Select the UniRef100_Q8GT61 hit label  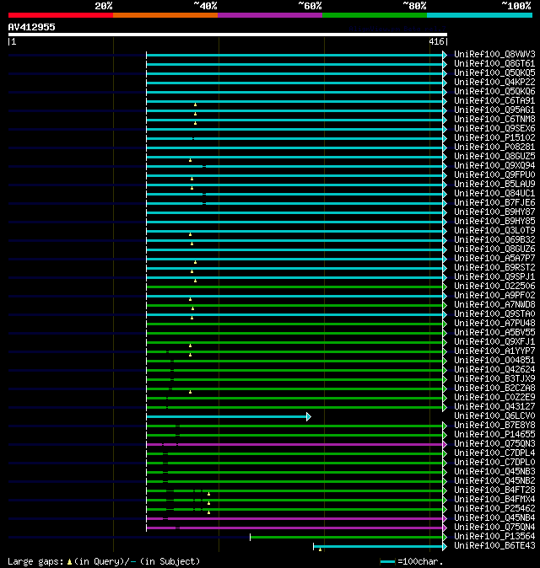[x=494, y=64]
